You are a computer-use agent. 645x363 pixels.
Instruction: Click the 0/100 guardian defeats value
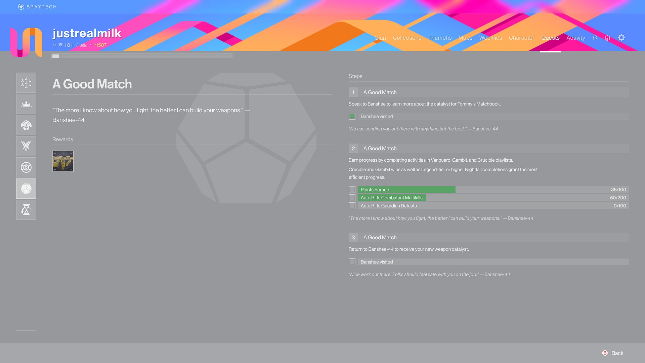[x=620, y=206]
